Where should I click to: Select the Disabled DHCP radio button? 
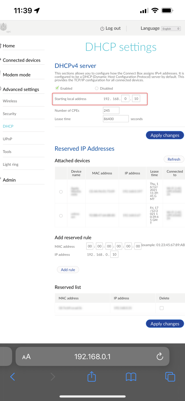97,88
